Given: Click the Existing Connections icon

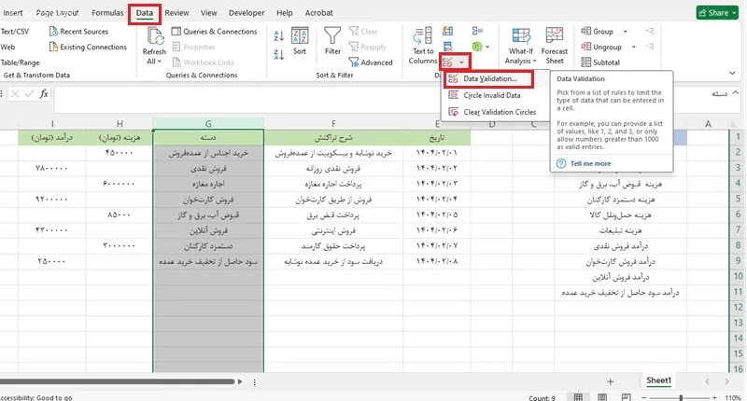Looking at the screenshot, I should [x=54, y=47].
